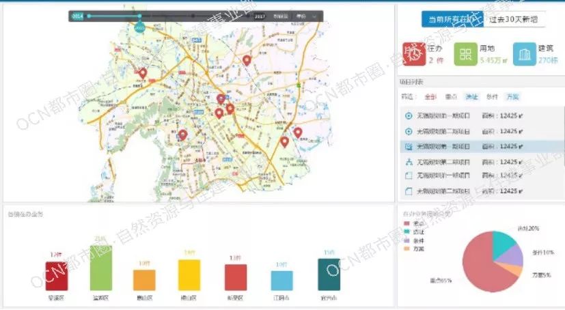Click the edit icon in the highlighted project row
This screenshot has width=565, height=310.
[x=409, y=147]
